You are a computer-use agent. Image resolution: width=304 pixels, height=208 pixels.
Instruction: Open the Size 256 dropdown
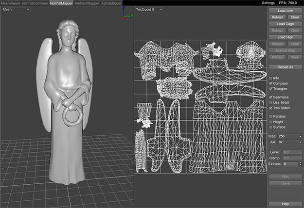pos(289,136)
